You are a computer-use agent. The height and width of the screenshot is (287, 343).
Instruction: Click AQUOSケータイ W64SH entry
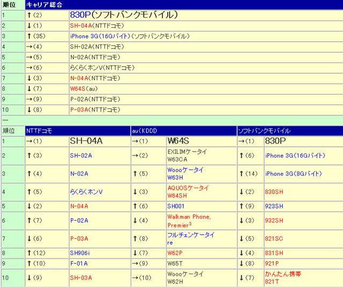coord(188,192)
